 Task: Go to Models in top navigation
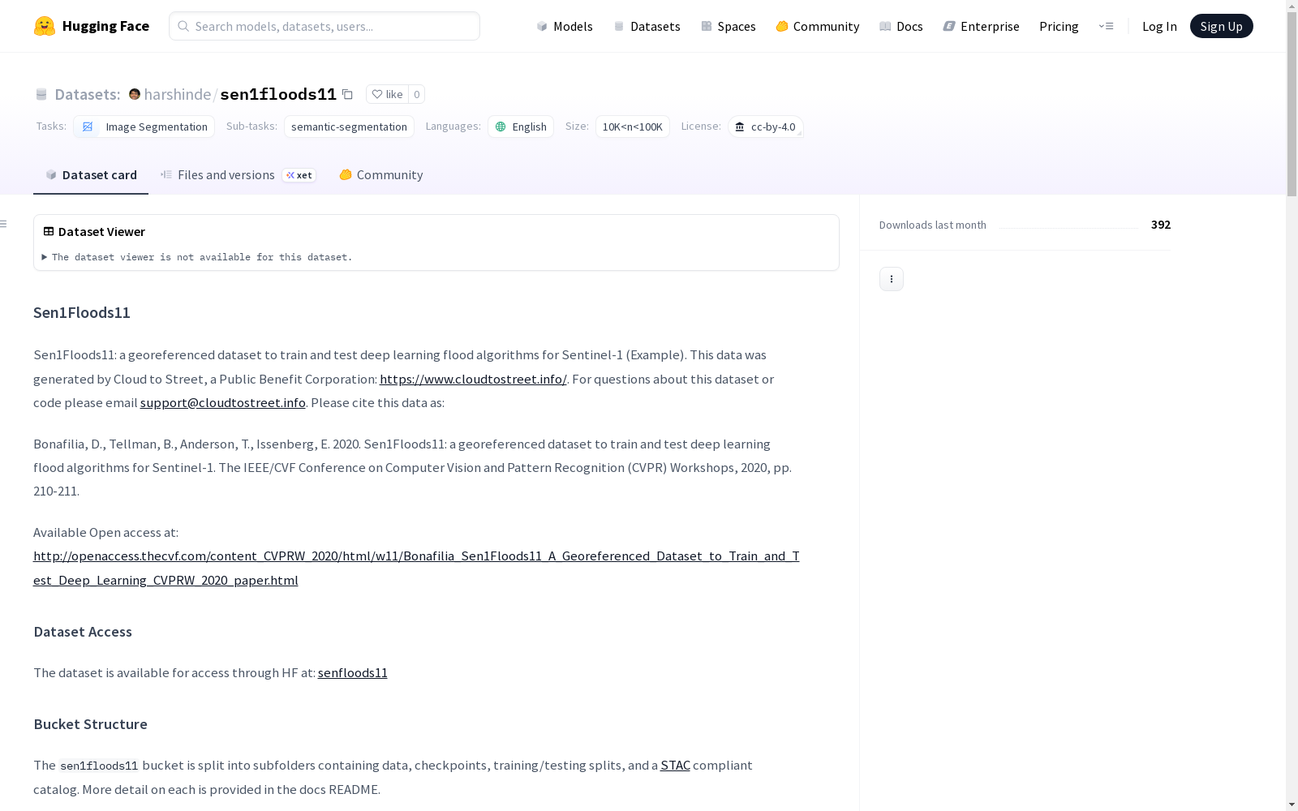click(565, 26)
